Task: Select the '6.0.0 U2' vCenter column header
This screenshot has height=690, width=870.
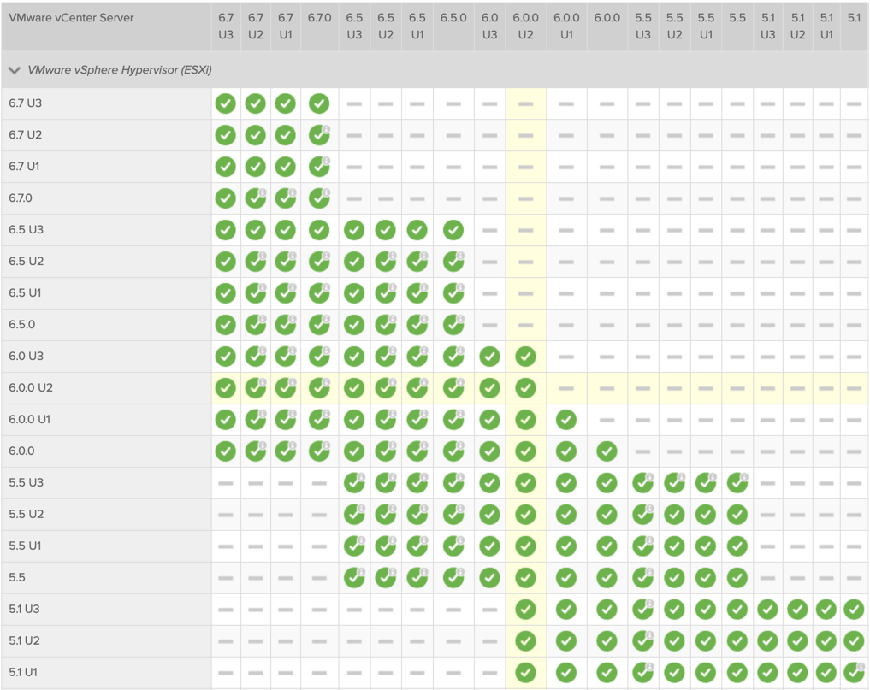Action: pos(525,26)
